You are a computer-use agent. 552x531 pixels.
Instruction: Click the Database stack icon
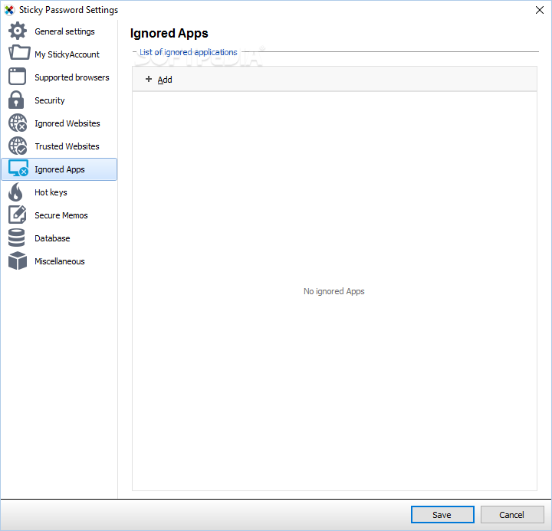pos(17,238)
